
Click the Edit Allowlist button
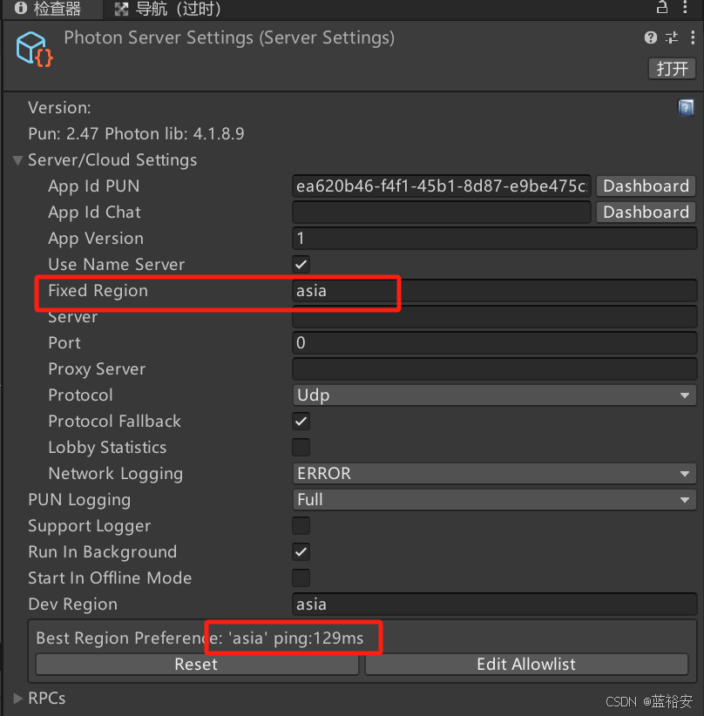click(526, 665)
